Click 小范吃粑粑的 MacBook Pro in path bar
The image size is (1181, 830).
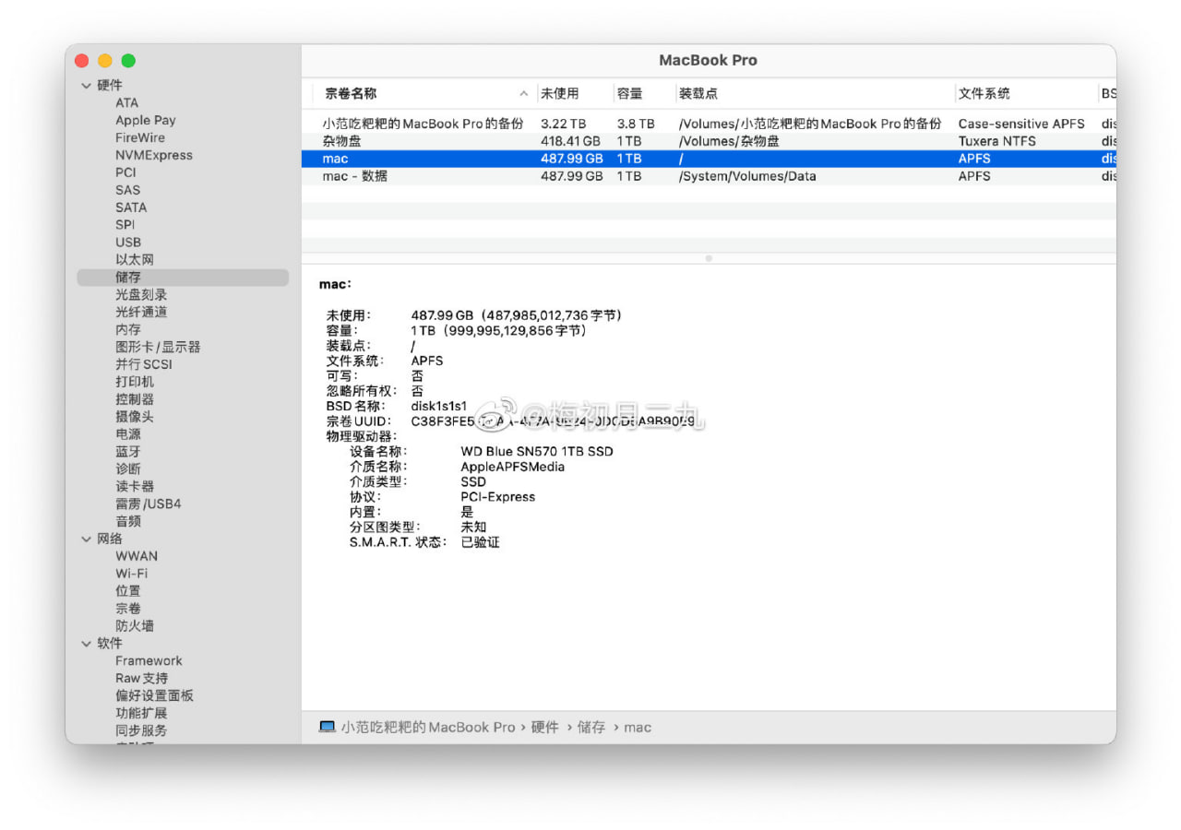click(x=428, y=727)
